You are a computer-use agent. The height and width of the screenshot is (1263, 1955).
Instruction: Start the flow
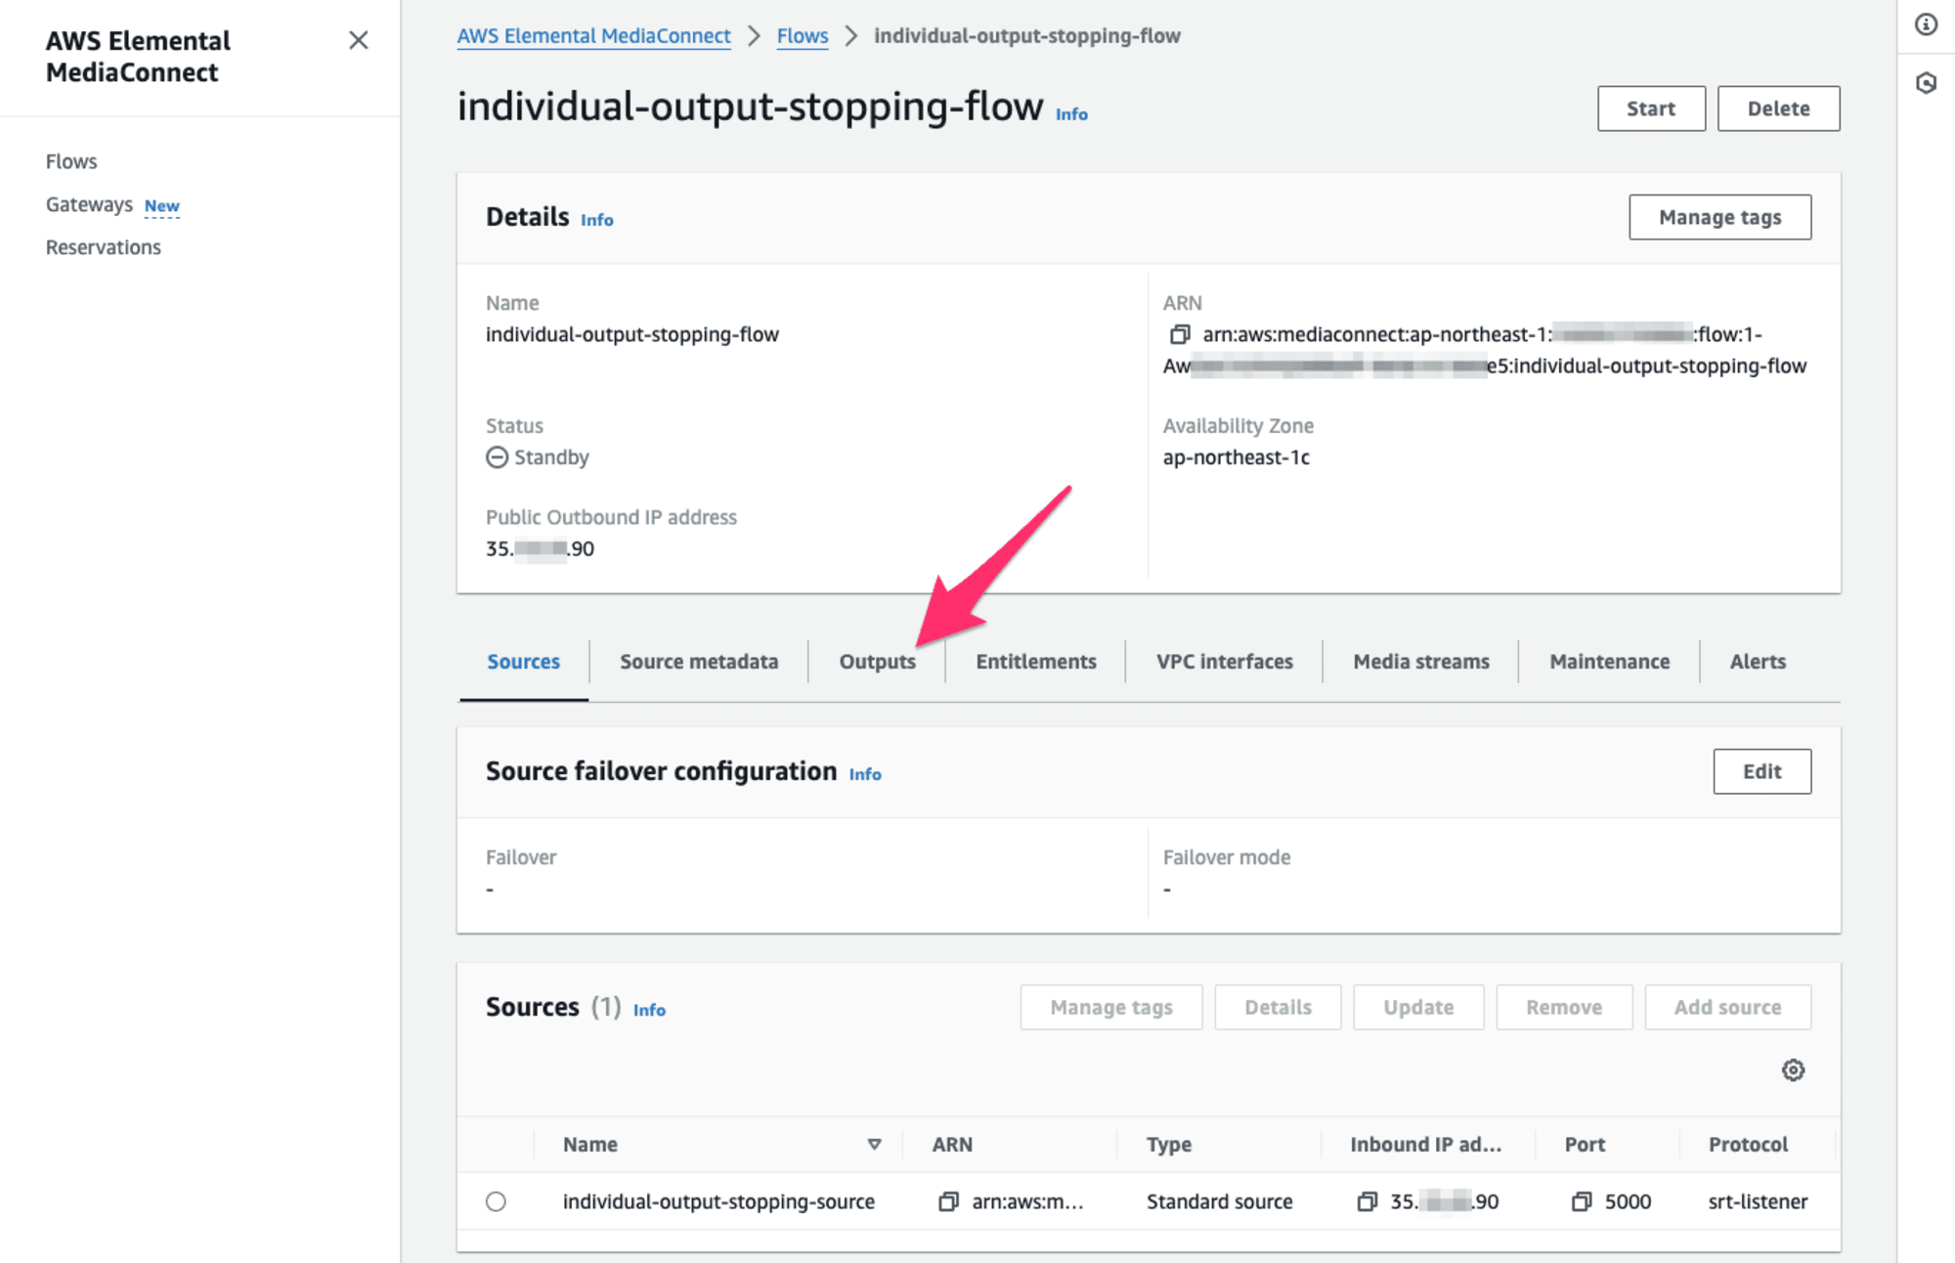[x=1651, y=109]
